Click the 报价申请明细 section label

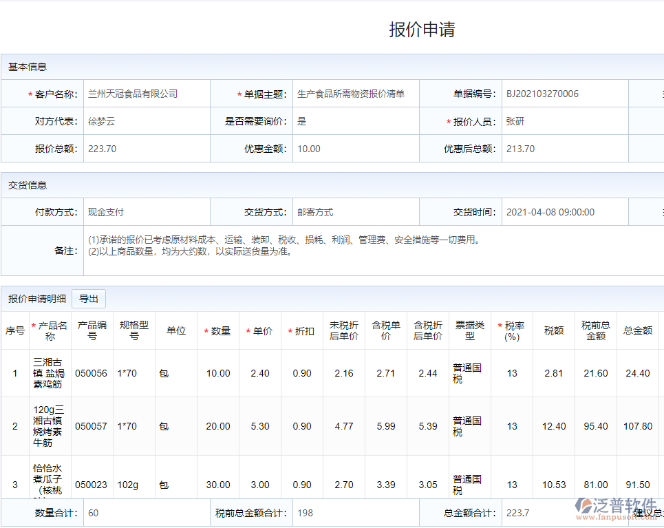click(x=35, y=298)
